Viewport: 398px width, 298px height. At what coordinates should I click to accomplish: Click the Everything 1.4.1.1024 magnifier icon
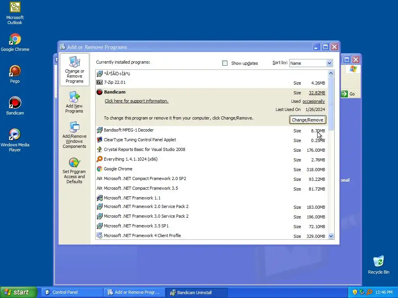click(x=99, y=159)
